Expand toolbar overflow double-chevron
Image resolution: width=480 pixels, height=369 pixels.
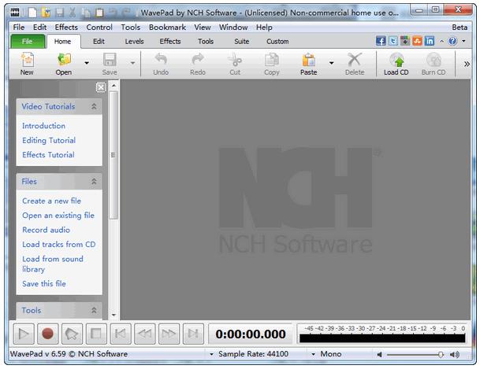tap(467, 64)
